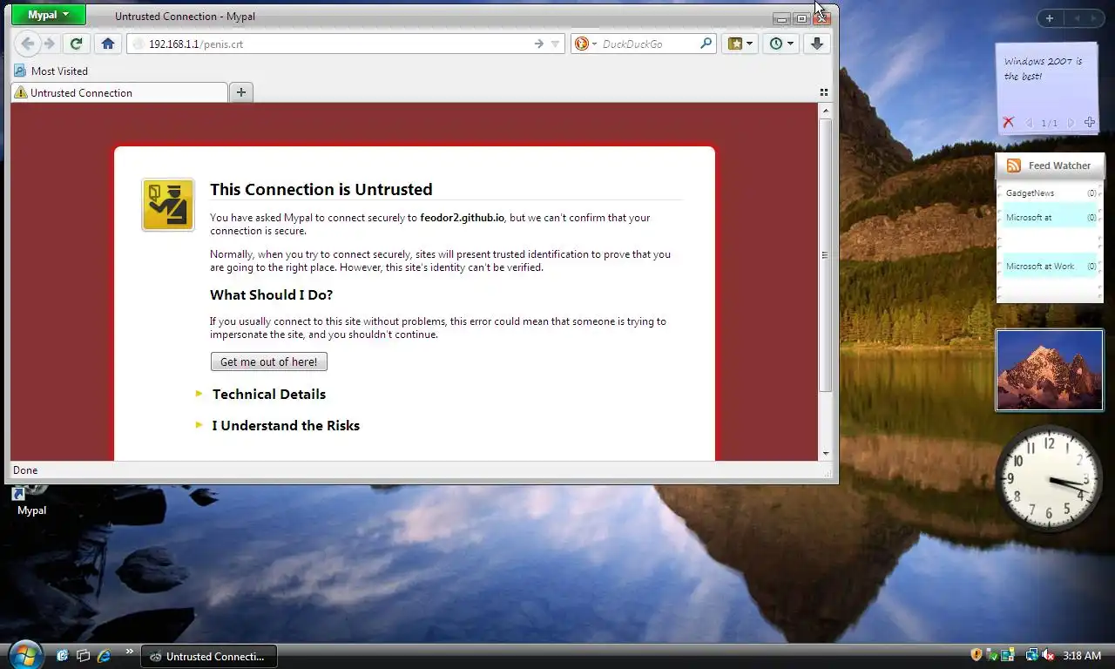Image resolution: width=1115 pixels, height=669 pixels.
Task: Open the 'Microsoft at Work' feed entry
Action: point(1050,267)
